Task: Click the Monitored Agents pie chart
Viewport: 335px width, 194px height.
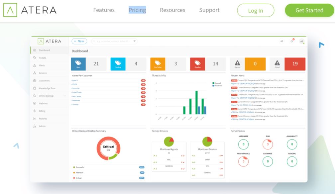Action: [169, 142]
